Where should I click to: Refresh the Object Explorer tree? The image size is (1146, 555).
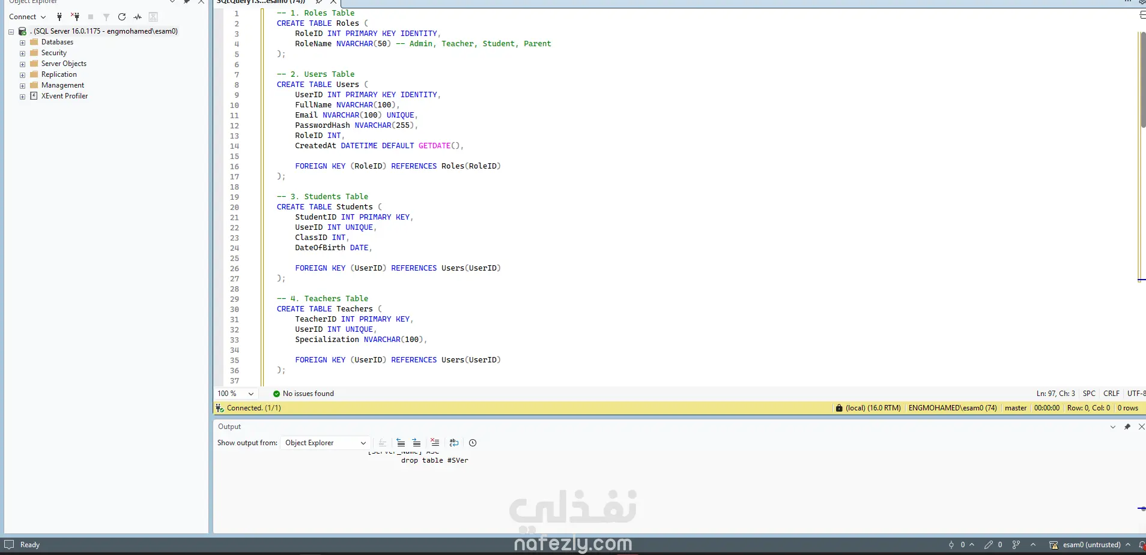[x=122, y=17]
